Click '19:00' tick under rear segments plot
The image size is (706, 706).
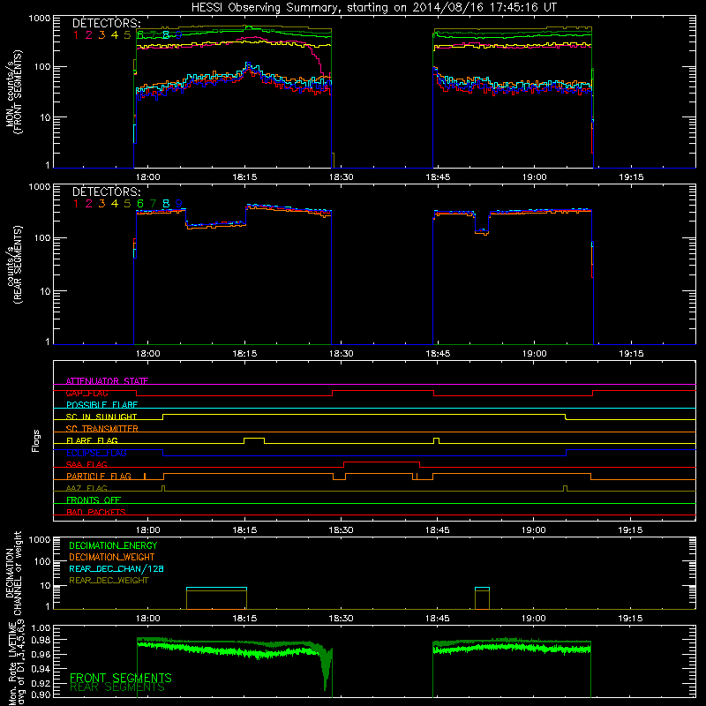(x=535, y=354)
